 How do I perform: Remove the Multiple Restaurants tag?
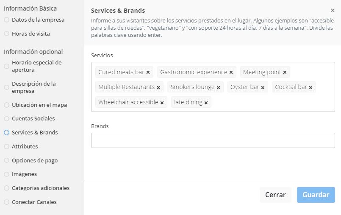click(158, 87)
